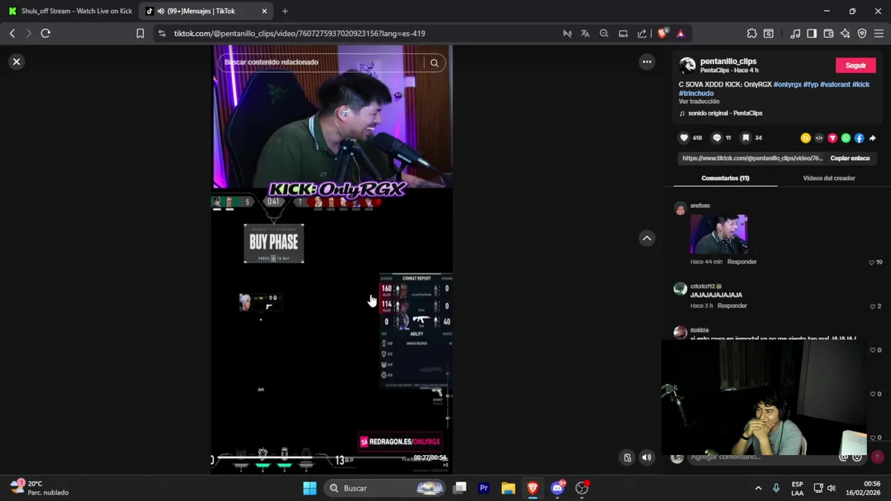Reply to the JAJAJAJAJAJA comment
891x501 pixels.
[x=732, y=305]
